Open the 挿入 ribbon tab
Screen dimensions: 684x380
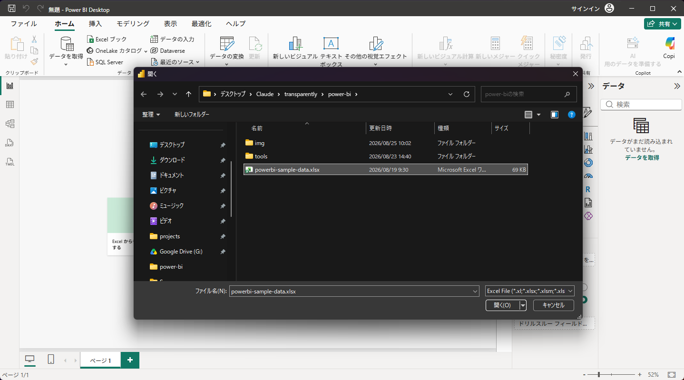[x=95, y=24]
